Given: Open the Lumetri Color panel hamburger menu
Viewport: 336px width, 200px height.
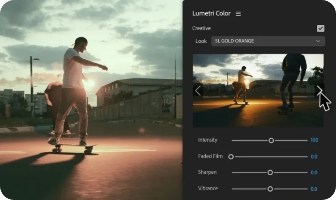Looking at the screenshot, I should [x=238, y=14].
